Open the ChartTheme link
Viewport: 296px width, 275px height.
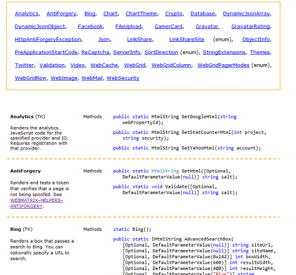click(141, 13)
